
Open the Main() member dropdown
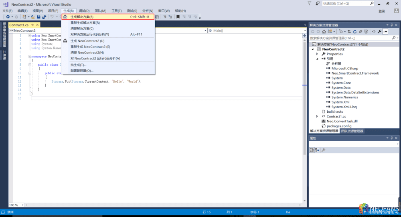[x=305, y=31]
